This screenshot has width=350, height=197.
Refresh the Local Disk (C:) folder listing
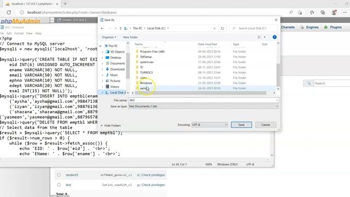point(223,28)
